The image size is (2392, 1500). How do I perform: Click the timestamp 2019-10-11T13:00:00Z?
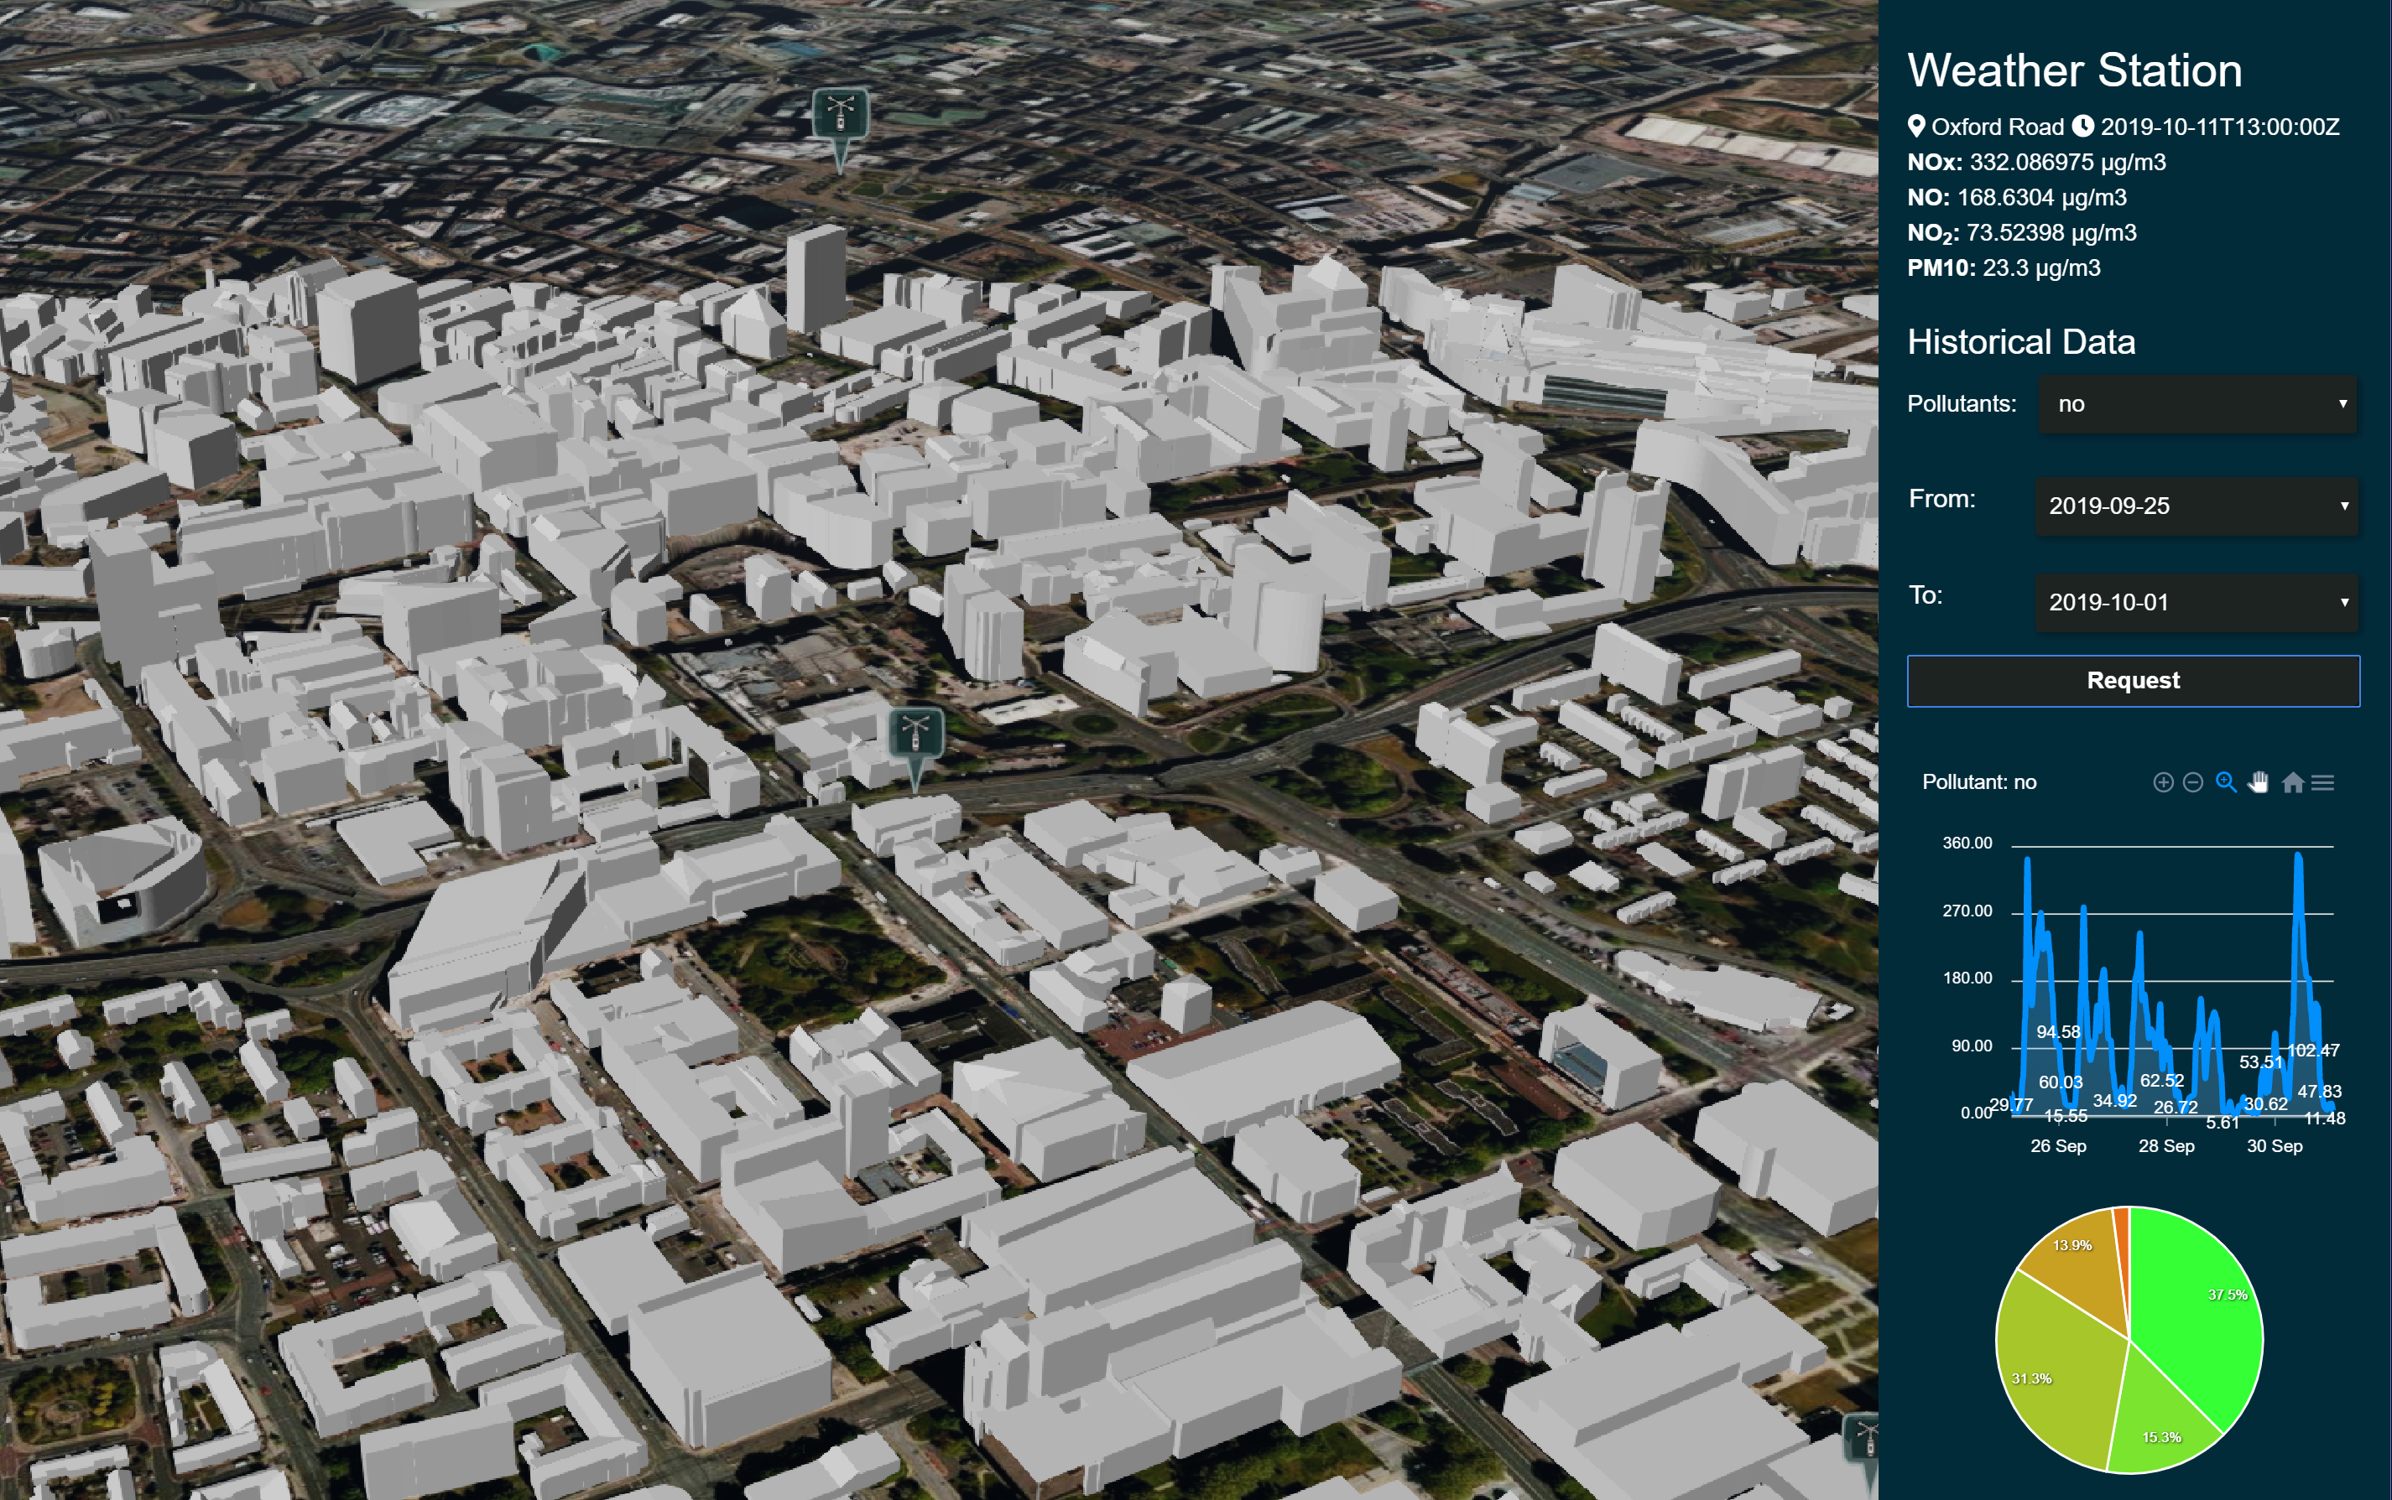2219,127
